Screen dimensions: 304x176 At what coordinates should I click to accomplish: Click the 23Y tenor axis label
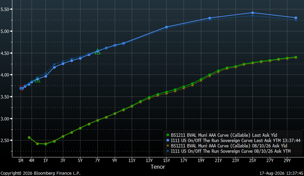click(x=235, y=160)
